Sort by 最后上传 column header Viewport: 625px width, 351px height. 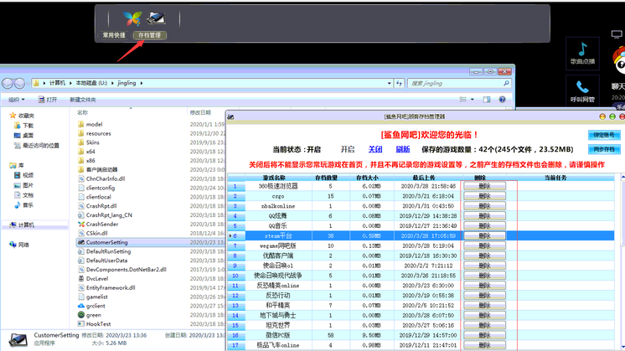[424, 178]
